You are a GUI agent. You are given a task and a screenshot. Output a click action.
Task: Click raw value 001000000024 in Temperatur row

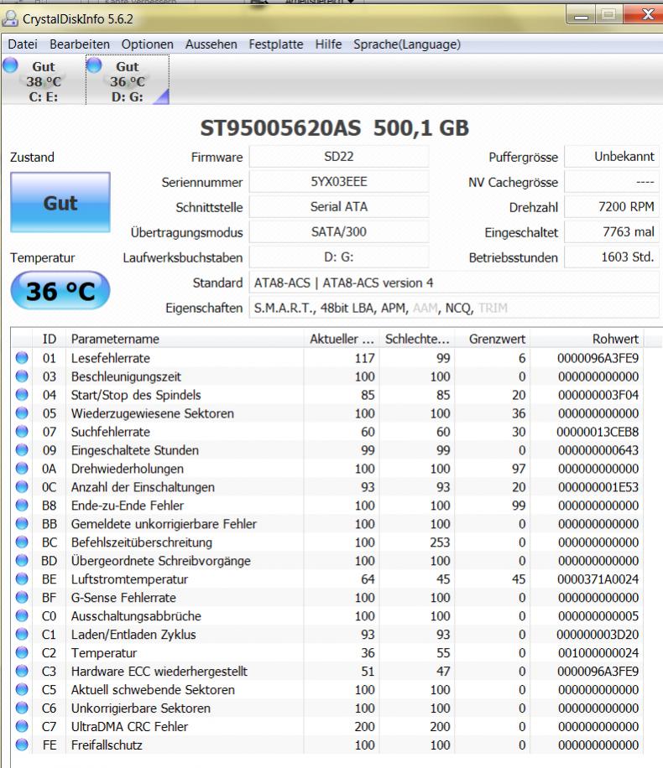click(598, 653)
